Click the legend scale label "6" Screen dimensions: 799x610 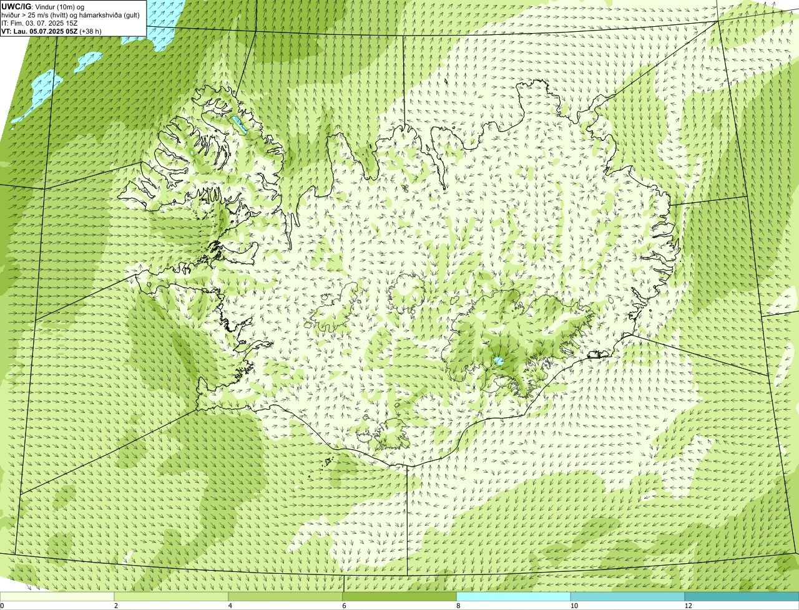click(x=344, y=606)
